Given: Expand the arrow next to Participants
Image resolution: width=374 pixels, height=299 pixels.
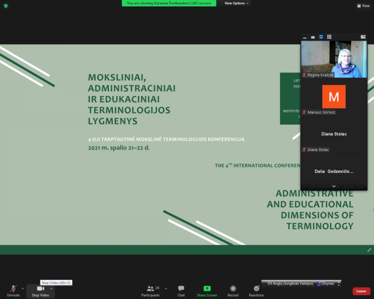Looking at the screenshot, I should click(x=166, y=288).
